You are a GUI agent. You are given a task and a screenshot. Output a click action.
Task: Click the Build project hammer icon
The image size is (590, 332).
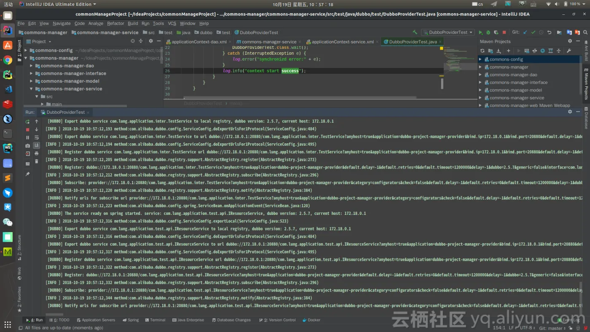415,32
